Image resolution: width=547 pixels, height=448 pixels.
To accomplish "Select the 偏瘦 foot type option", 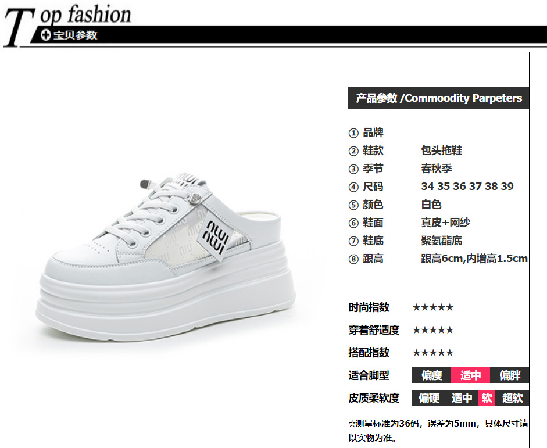I will [431, 375].
